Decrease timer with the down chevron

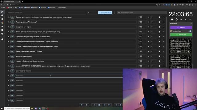(186, 20)
